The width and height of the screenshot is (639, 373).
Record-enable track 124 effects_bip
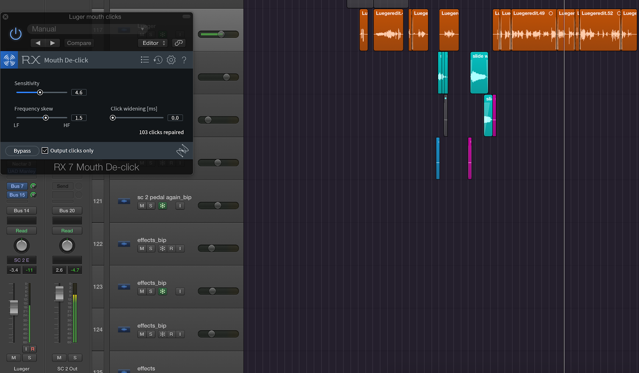click(x=171, y=334)
